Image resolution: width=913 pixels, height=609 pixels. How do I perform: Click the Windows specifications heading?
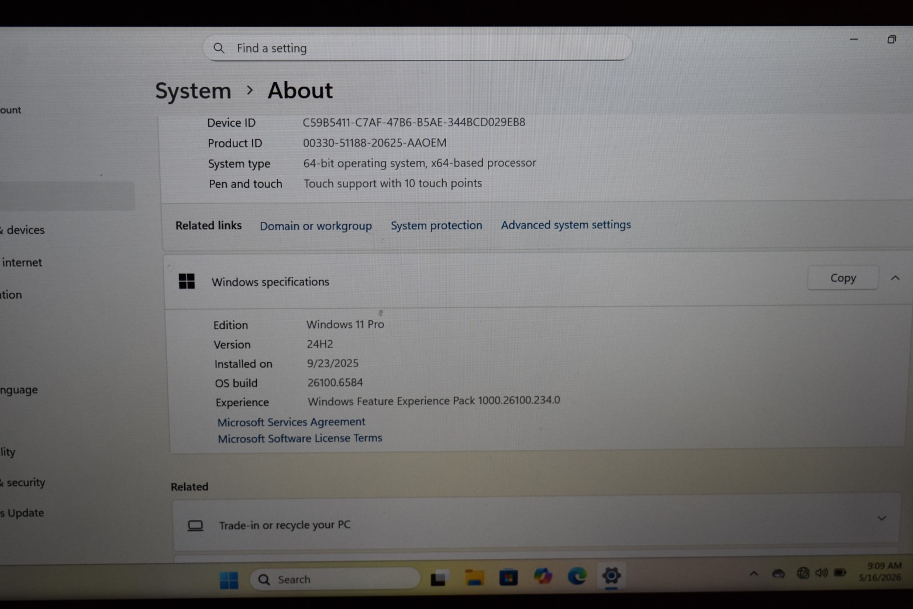pos(270,282)
